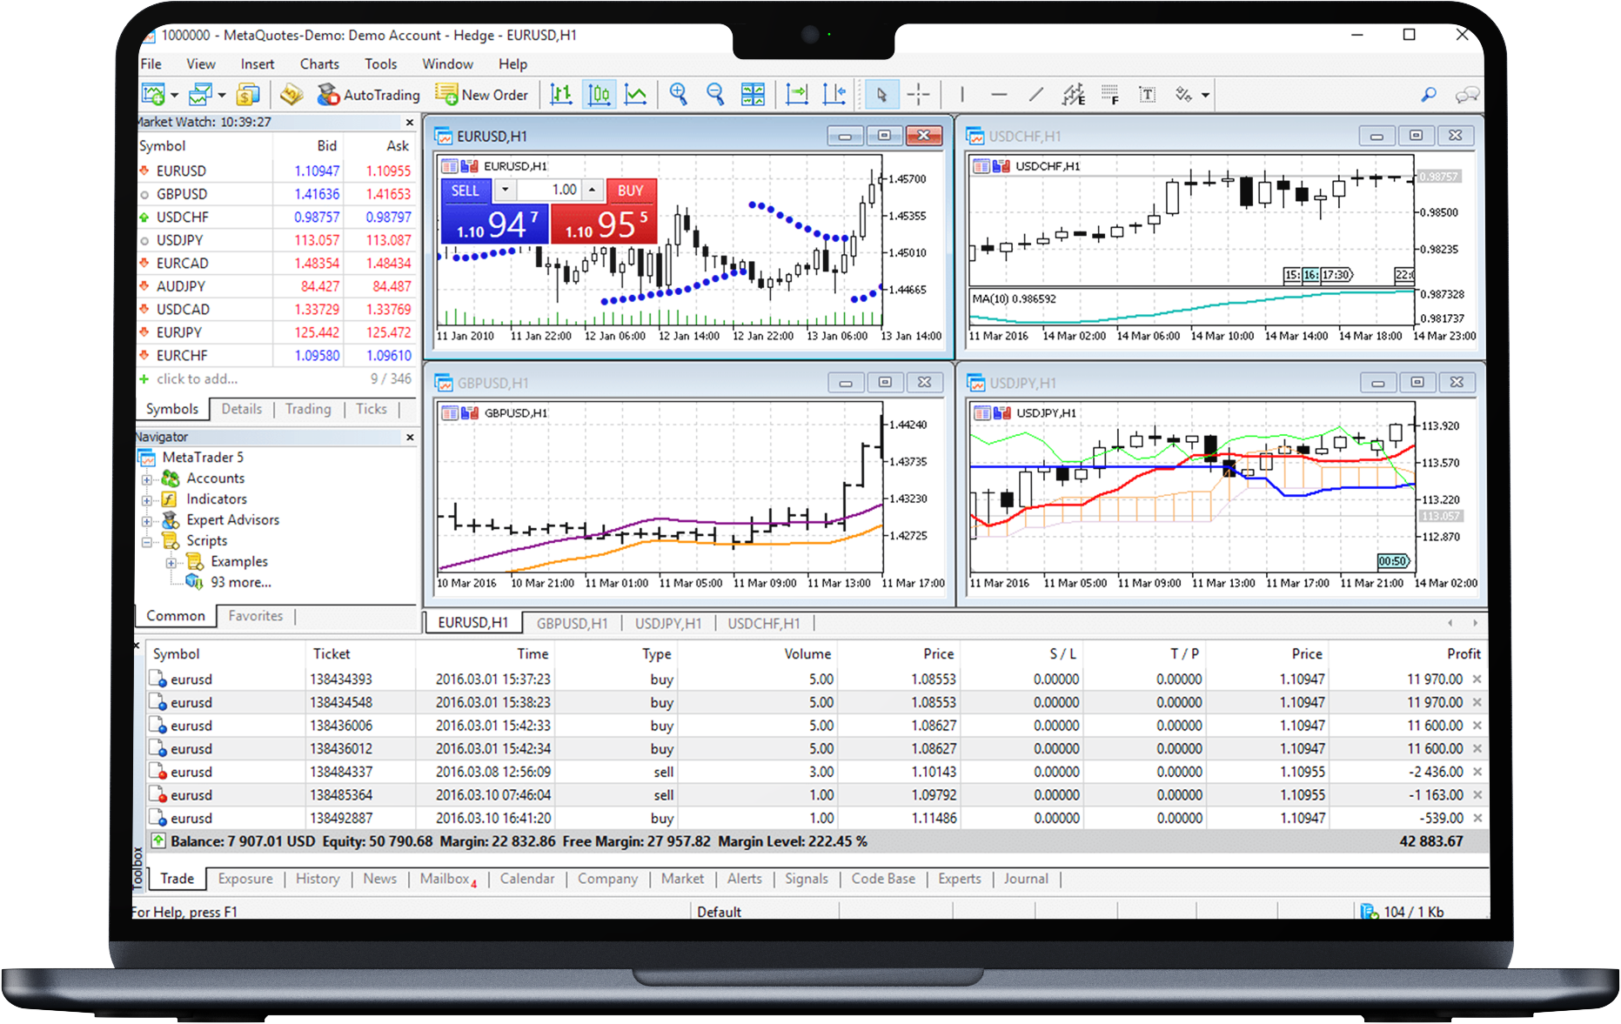Switch chart to bar chart type
This screenshot has width=1621, height=1024.
click(561, 94)
